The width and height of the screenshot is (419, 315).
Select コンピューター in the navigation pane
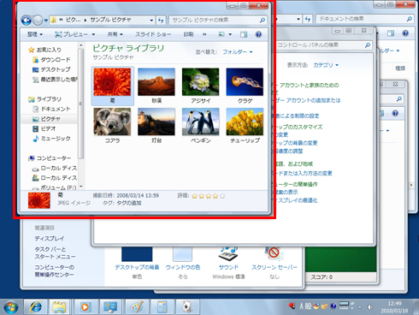coord(50,158)
